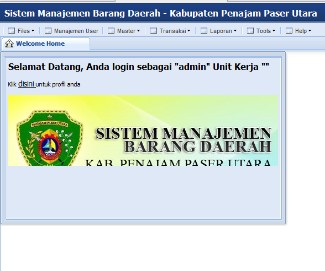
Task: Open the Laporan menu
Action: click(219, 31)
